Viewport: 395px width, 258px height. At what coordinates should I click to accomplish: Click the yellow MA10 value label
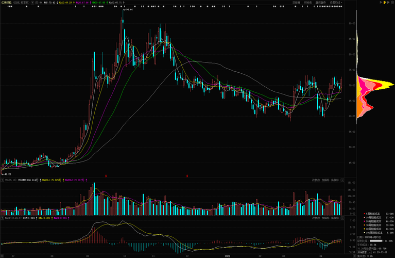coord(65,3)
